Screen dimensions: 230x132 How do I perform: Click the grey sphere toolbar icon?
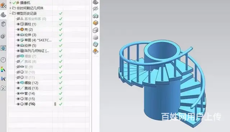tap(96, 37)
